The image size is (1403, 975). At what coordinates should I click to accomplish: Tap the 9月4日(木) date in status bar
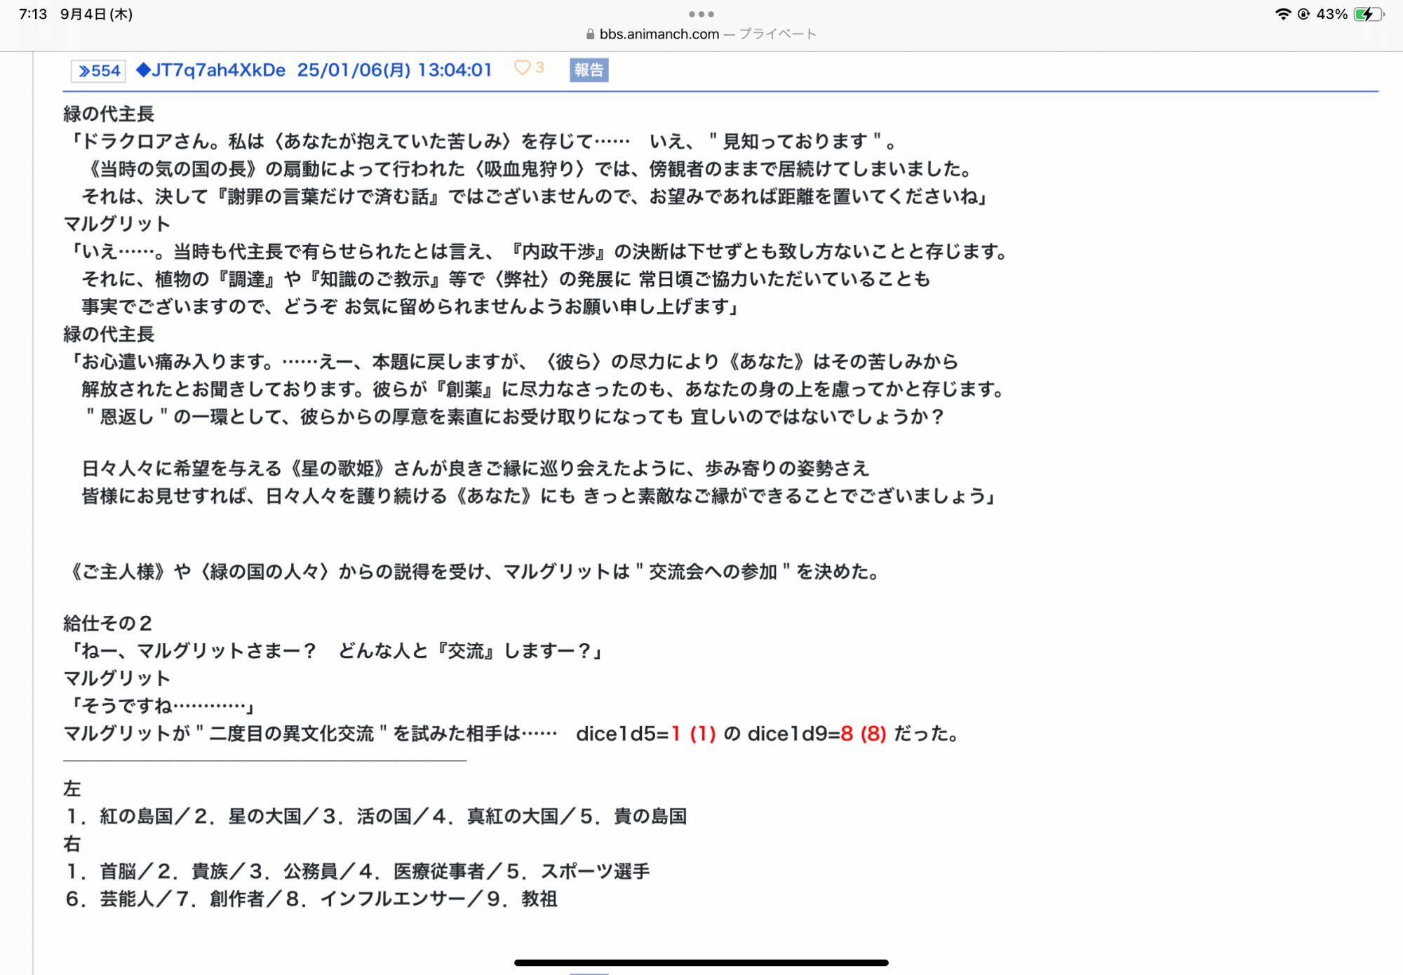(96, 14)
